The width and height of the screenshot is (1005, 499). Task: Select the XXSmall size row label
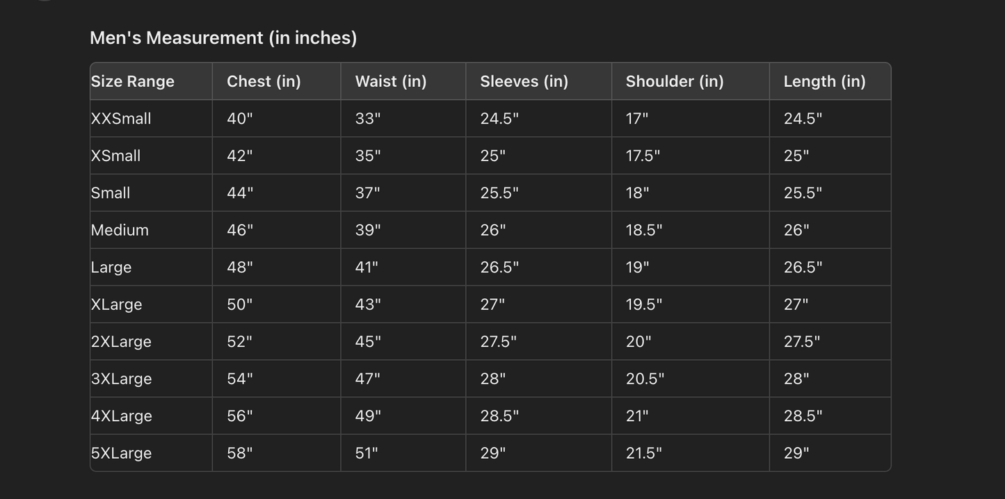[121, 119]
